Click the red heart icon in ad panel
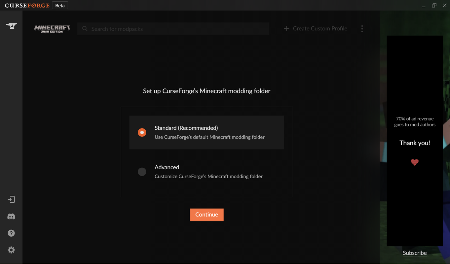This screenshot has height=264, width=450. [x=415, y=162]
